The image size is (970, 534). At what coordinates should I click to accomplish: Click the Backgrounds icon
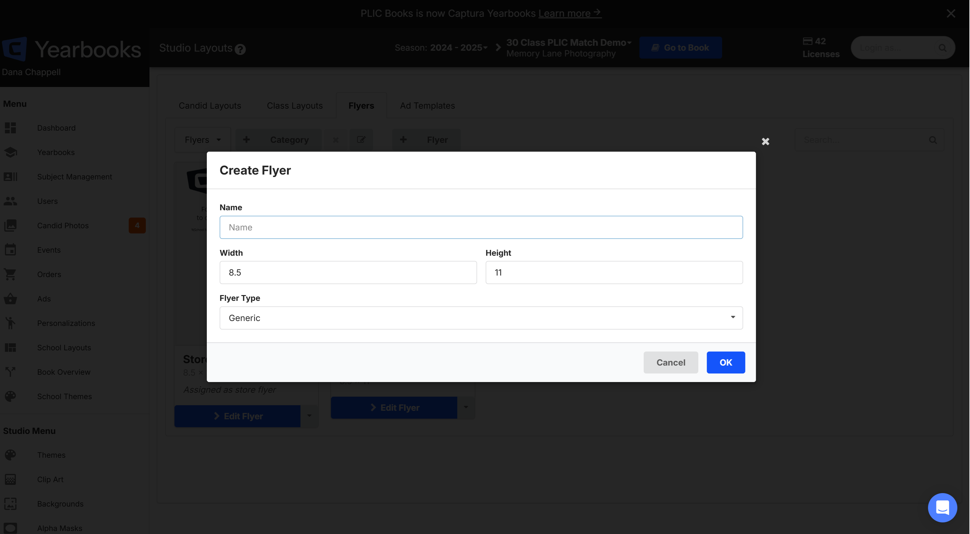(x=11, y=504)
